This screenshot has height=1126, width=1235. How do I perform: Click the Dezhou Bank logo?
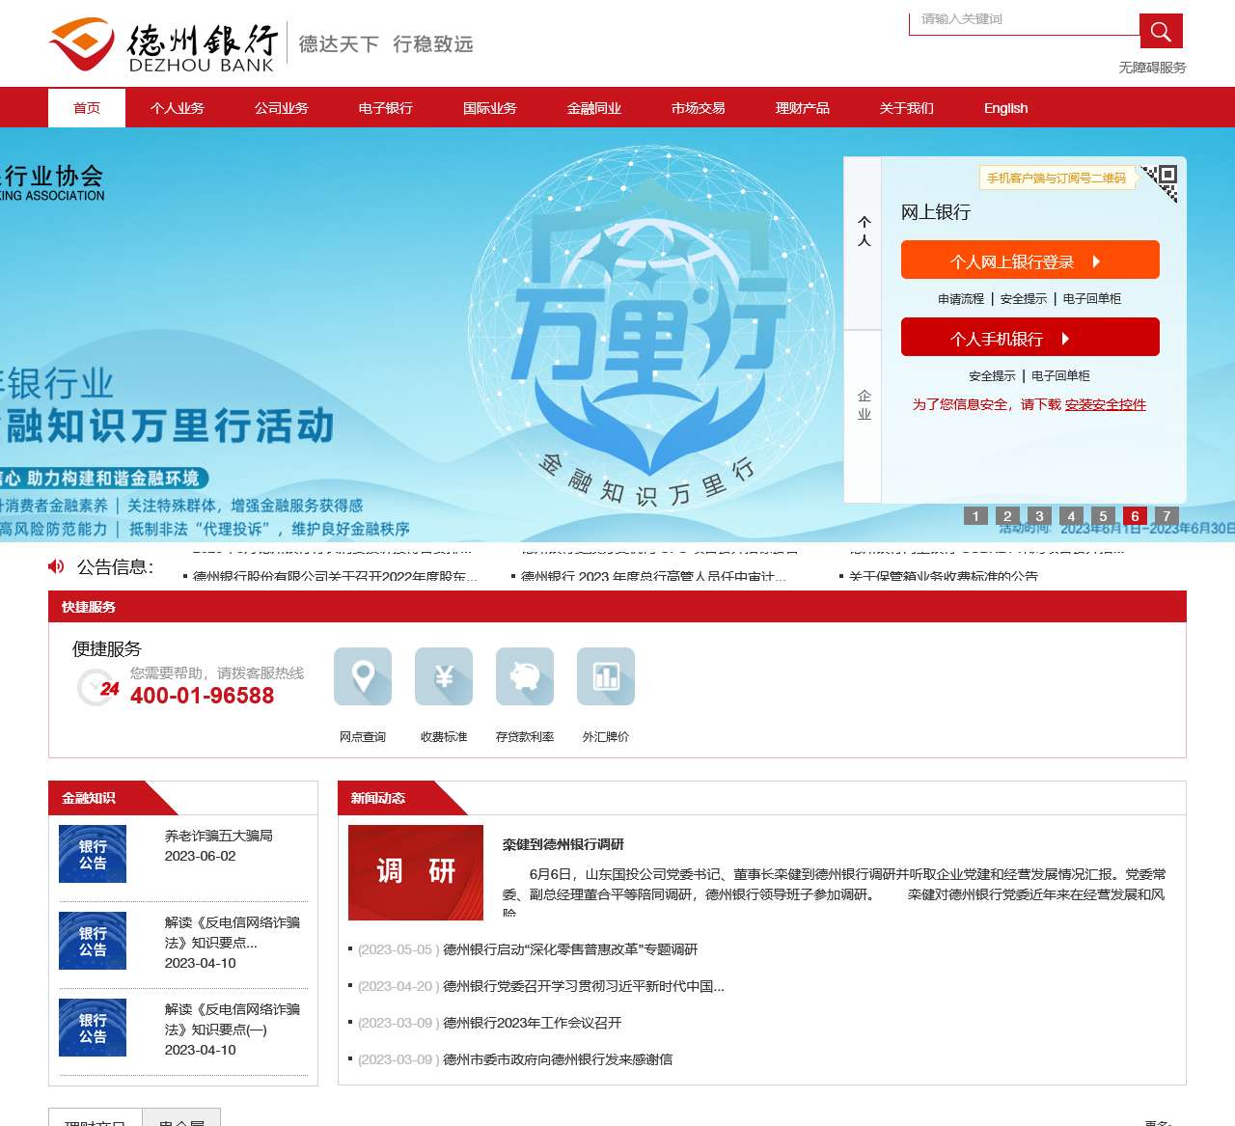pos(165,43)
